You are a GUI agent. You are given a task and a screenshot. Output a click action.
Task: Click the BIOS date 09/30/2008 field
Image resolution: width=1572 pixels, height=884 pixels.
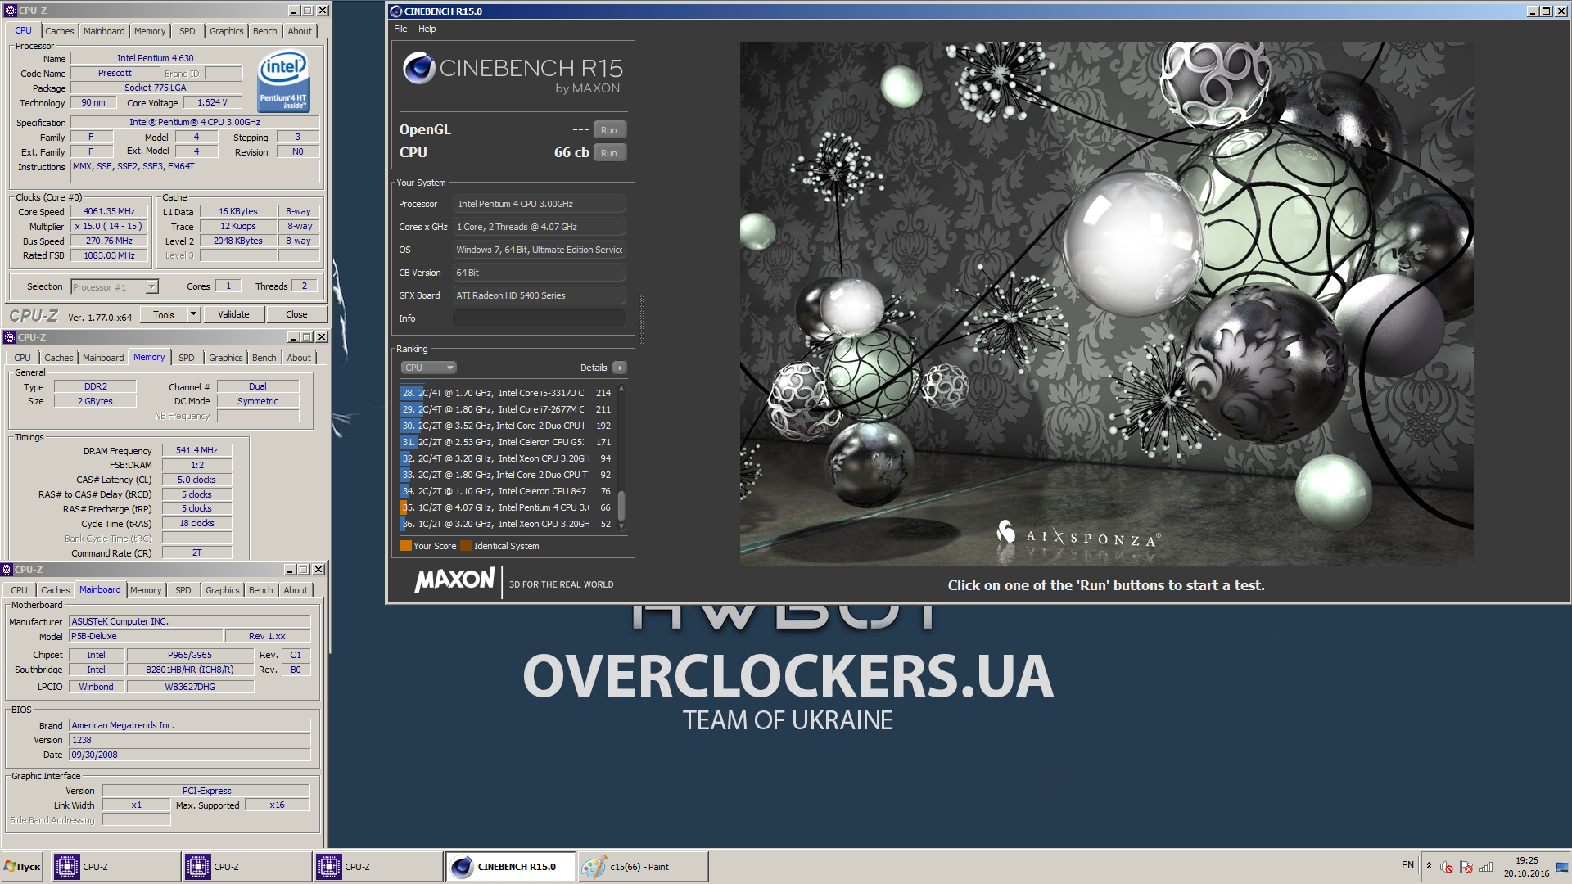coord(189,755)
